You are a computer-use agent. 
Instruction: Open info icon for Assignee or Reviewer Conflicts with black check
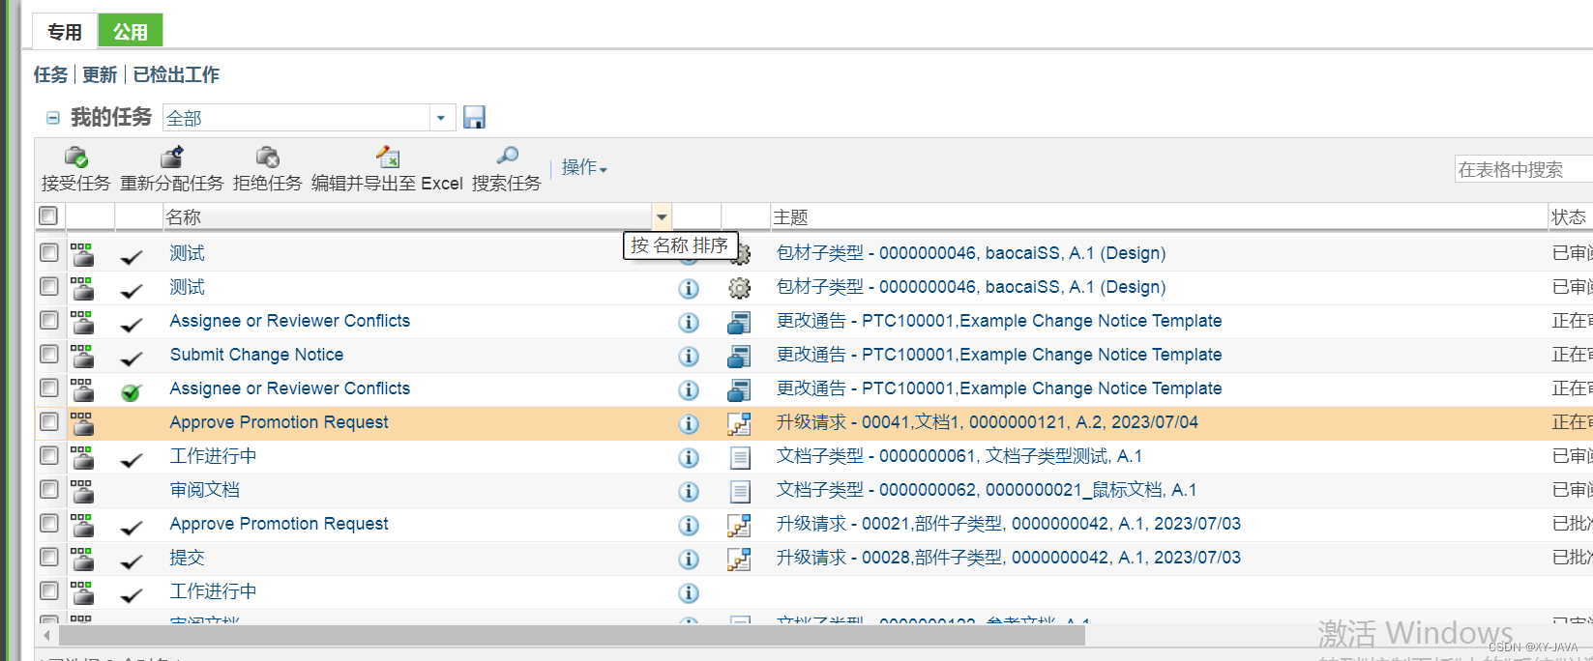(x=689, y=322)
